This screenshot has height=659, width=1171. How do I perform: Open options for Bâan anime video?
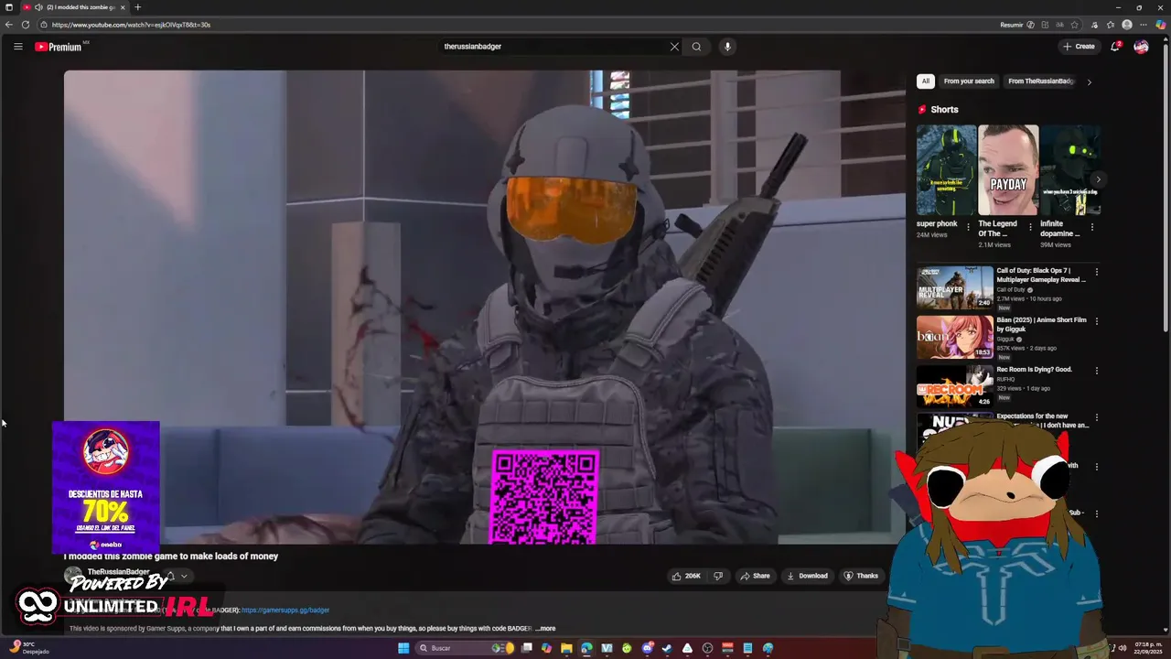pyautogui.click(x=1097, y=321)
